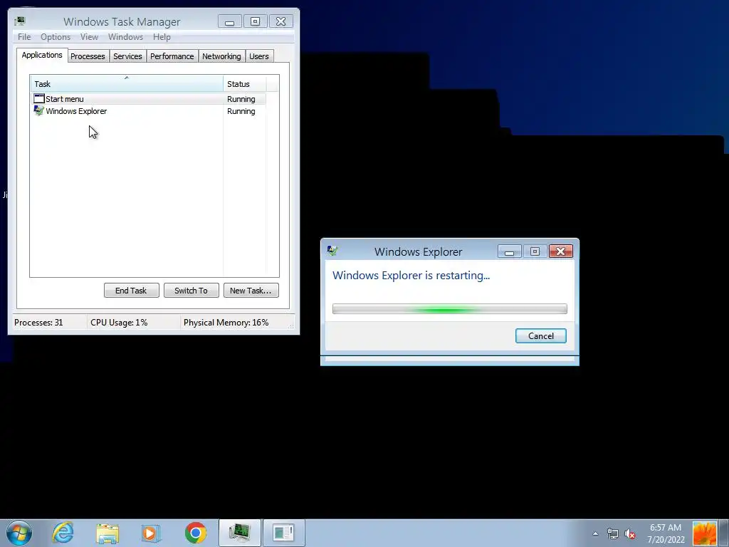Click the End Task button
The image size is (729, 547).
131,291
